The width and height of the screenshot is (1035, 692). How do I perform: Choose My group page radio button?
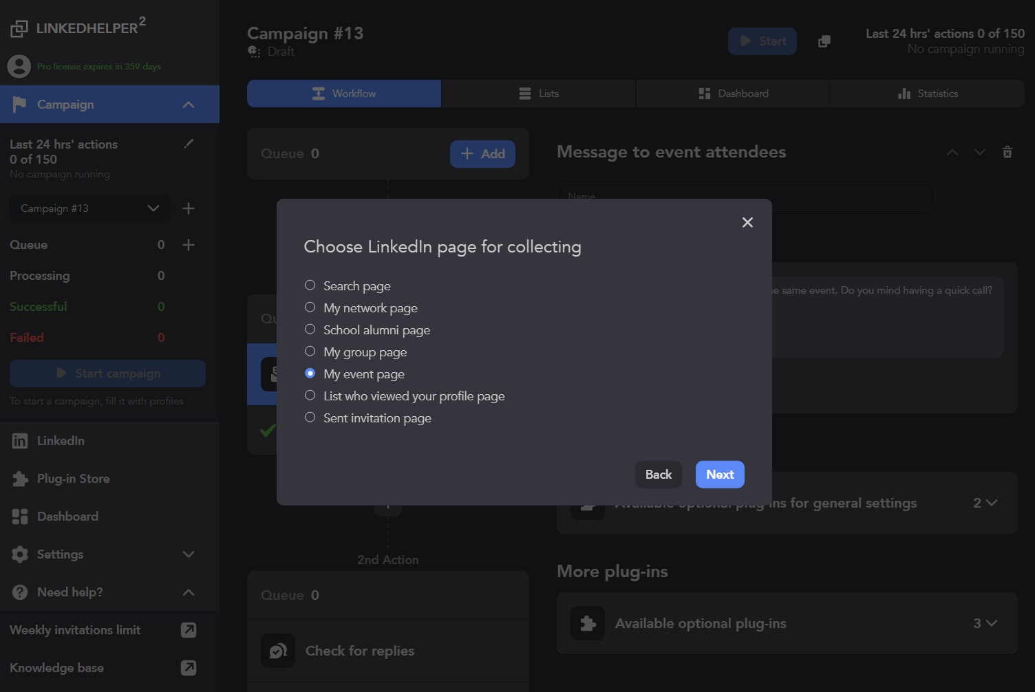pos(310,352)
